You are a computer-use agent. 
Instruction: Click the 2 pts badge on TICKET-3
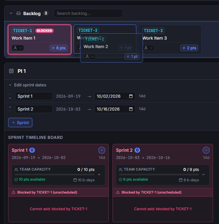[189, 48]
